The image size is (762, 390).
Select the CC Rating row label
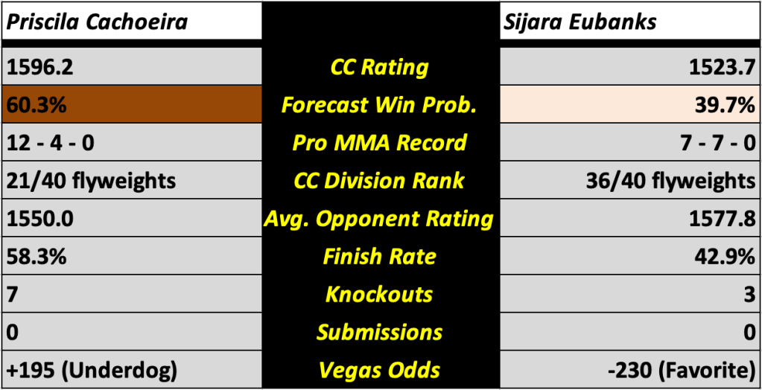coord(379,67)
